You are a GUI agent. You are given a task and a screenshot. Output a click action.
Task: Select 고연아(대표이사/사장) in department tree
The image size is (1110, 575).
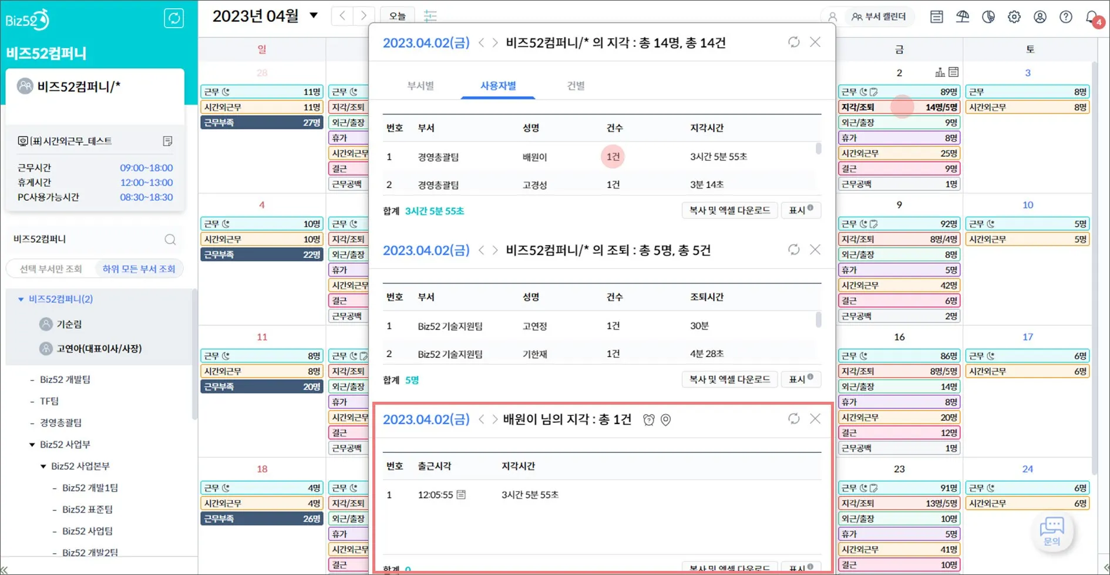click(x=99, y=348)
